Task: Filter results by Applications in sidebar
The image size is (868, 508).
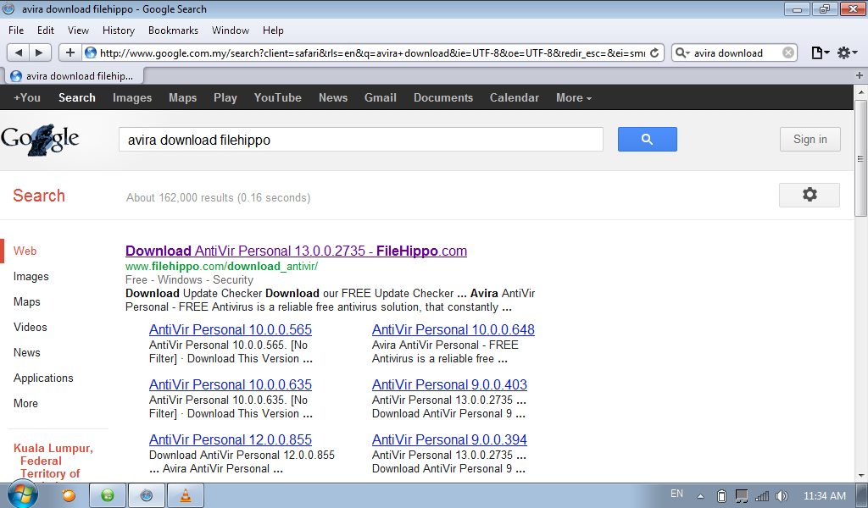Action: (43, 378)
